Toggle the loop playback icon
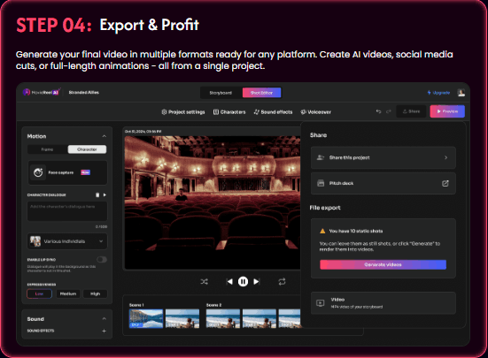Viewport: 488px width, 358px height. (282, 282)
